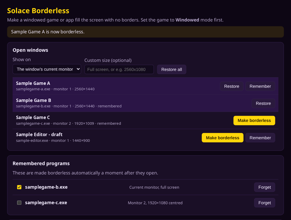Make Sample Game C borderless

pyautogui.click(x=254, y=121)
